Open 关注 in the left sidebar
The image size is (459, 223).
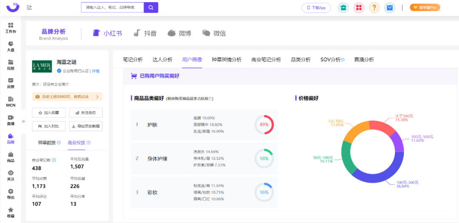point(11,176)
